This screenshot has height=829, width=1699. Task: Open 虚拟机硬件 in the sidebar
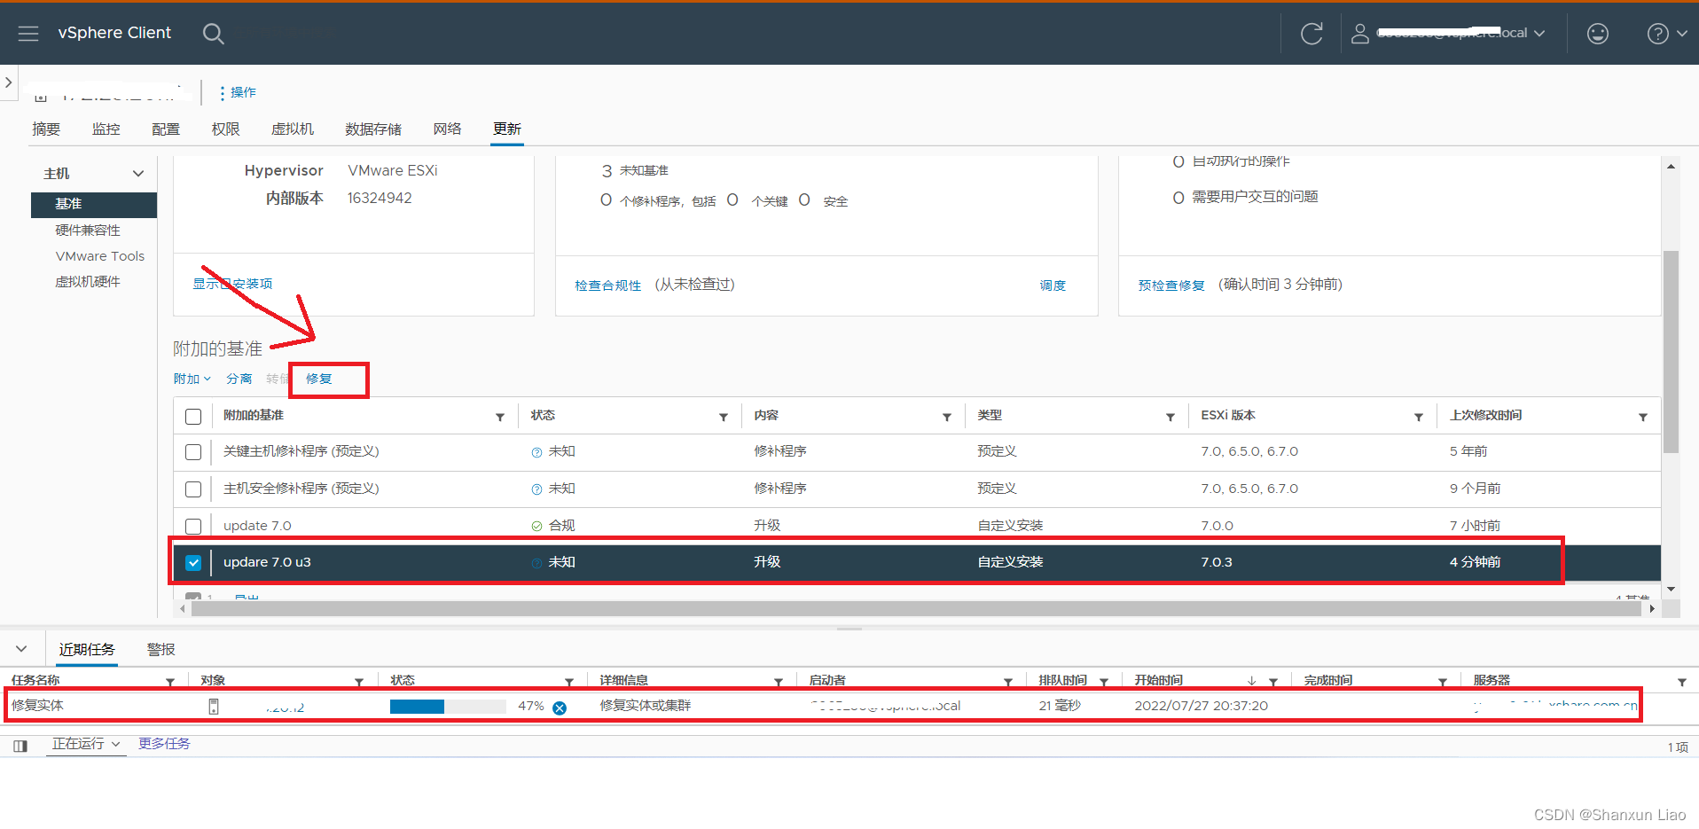88,282
